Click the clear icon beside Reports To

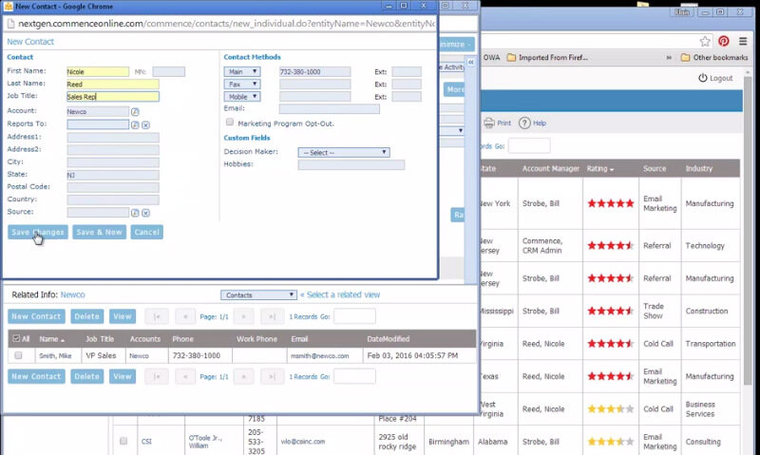coord(145,124)
